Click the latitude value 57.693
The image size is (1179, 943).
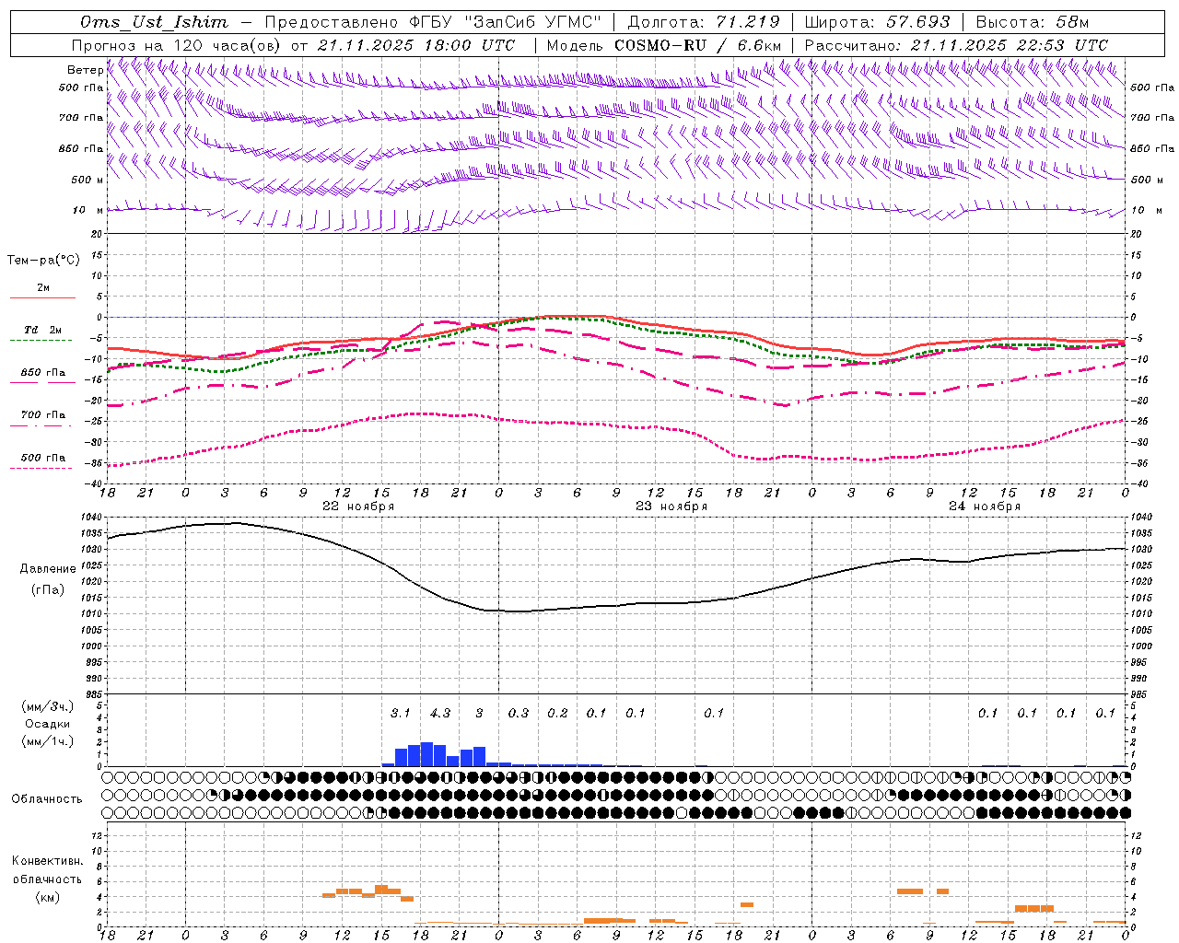[x=918, y=22]
